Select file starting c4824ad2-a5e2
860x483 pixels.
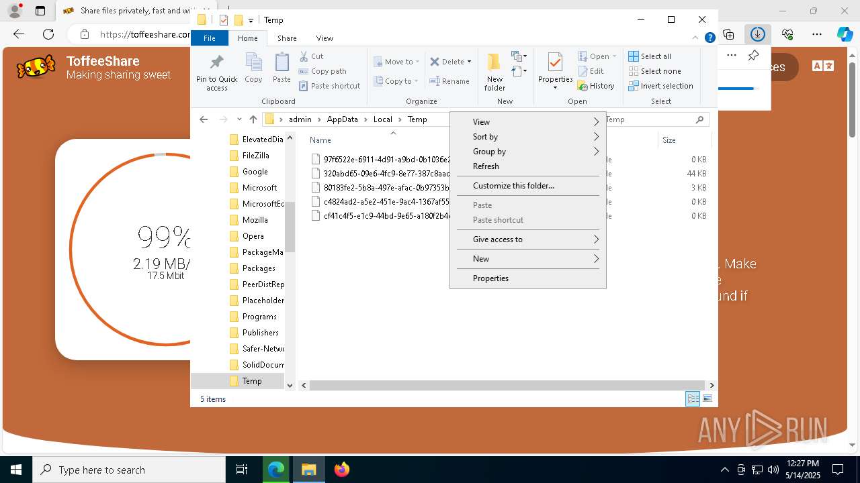click(x=380, y=202)
